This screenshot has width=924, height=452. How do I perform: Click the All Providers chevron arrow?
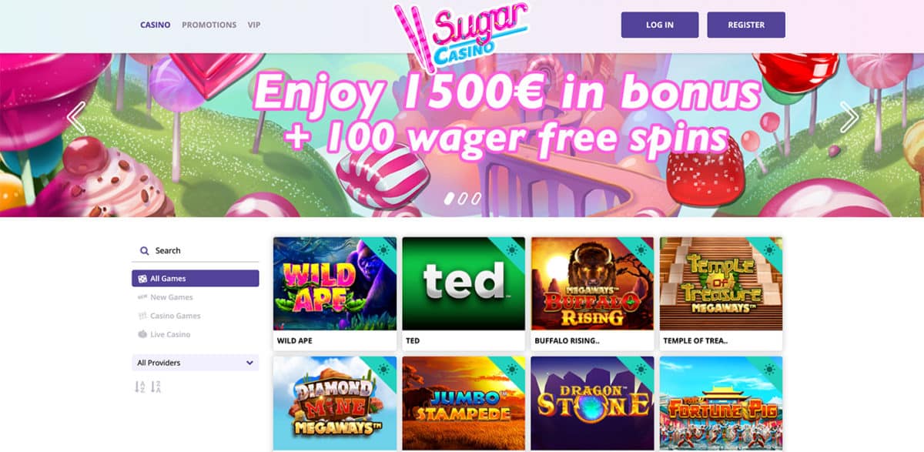pyautogui.click(x=249, y=363)
